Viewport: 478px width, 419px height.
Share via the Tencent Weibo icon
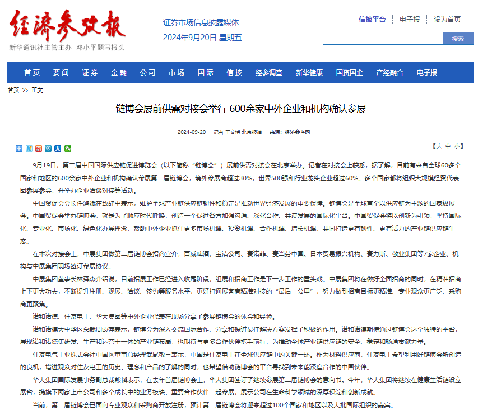coord(48,148)
